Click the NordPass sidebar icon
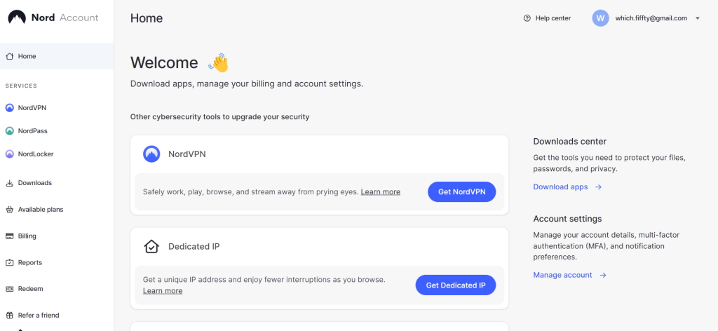718x331 pixels. click(x=10, y=131)
